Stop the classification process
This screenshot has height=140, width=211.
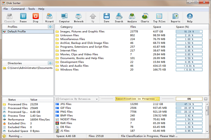pyautogui.click(x=36, y=18)
